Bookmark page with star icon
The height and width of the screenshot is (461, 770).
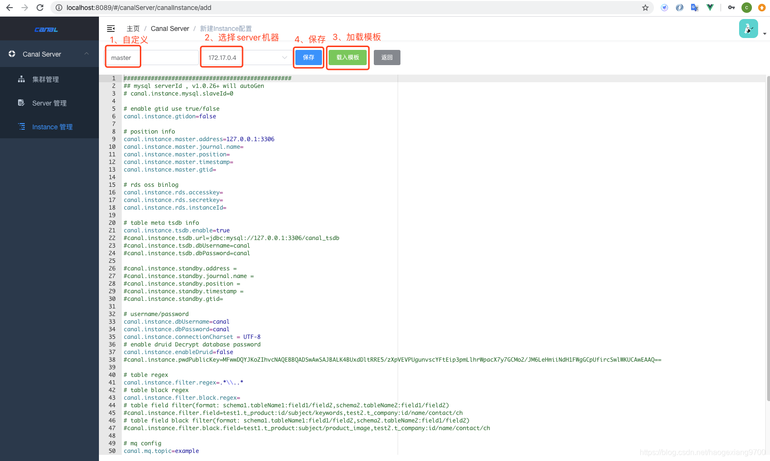(645, 8)
